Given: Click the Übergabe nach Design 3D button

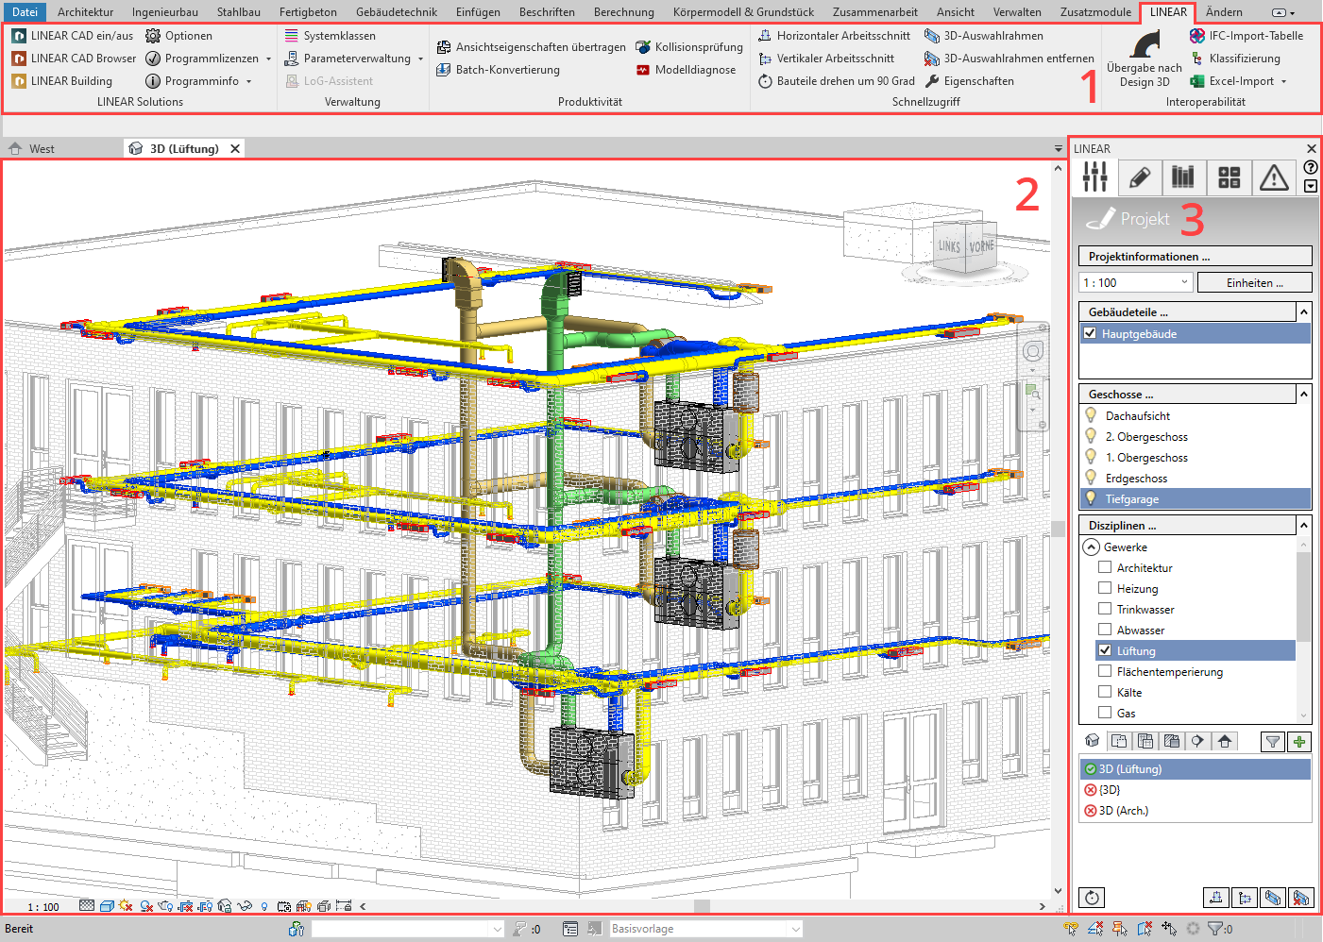Looking at the screenshot, I should click(1145, 59).
